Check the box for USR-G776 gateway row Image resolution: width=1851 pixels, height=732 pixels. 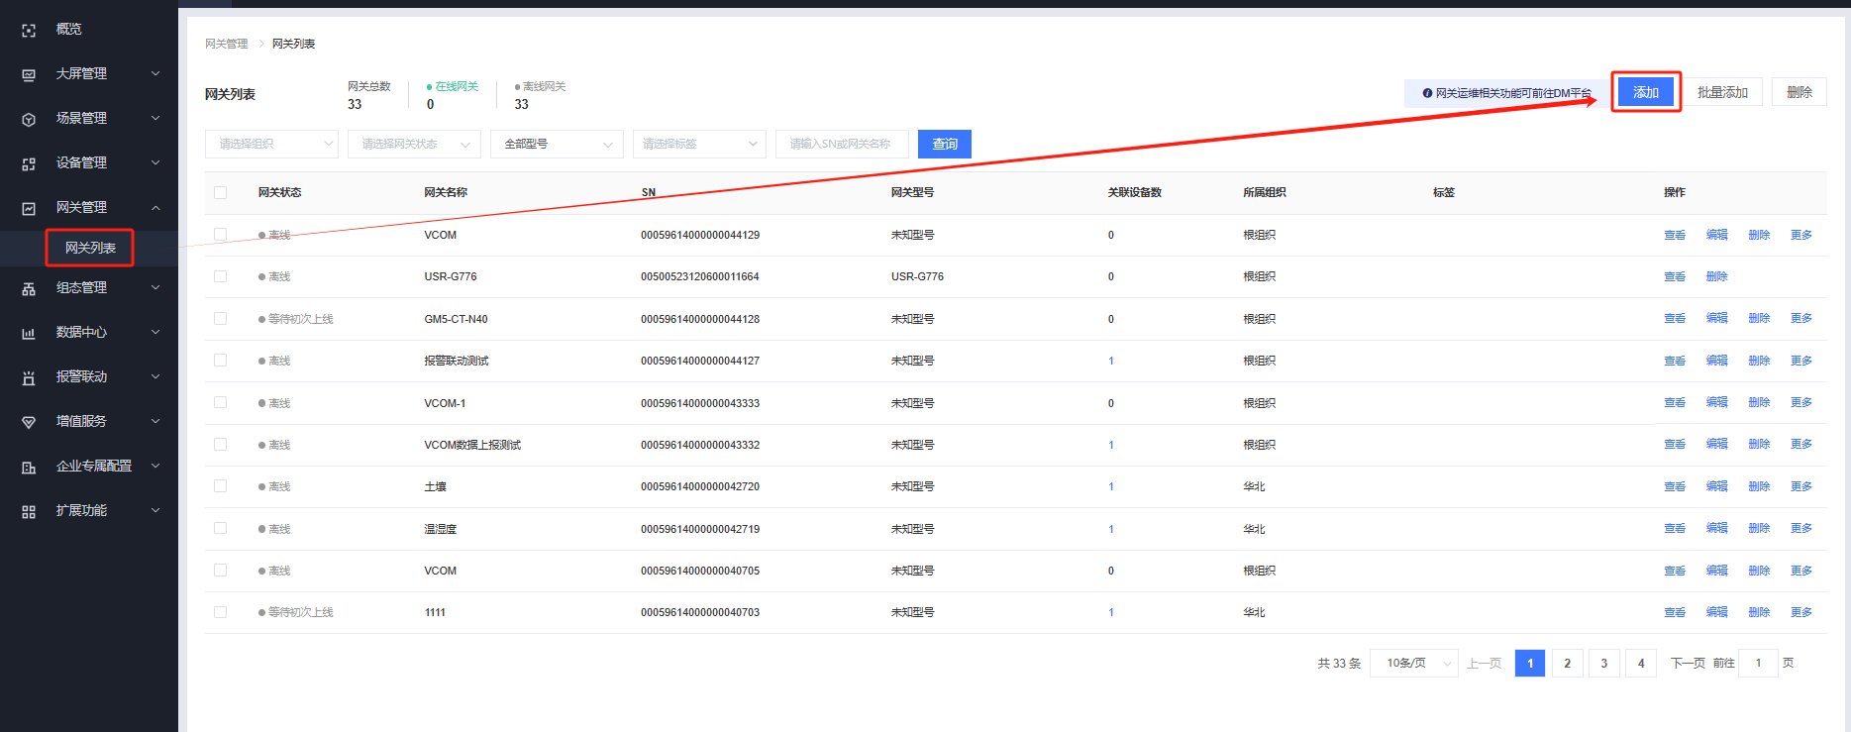point(220,276)
